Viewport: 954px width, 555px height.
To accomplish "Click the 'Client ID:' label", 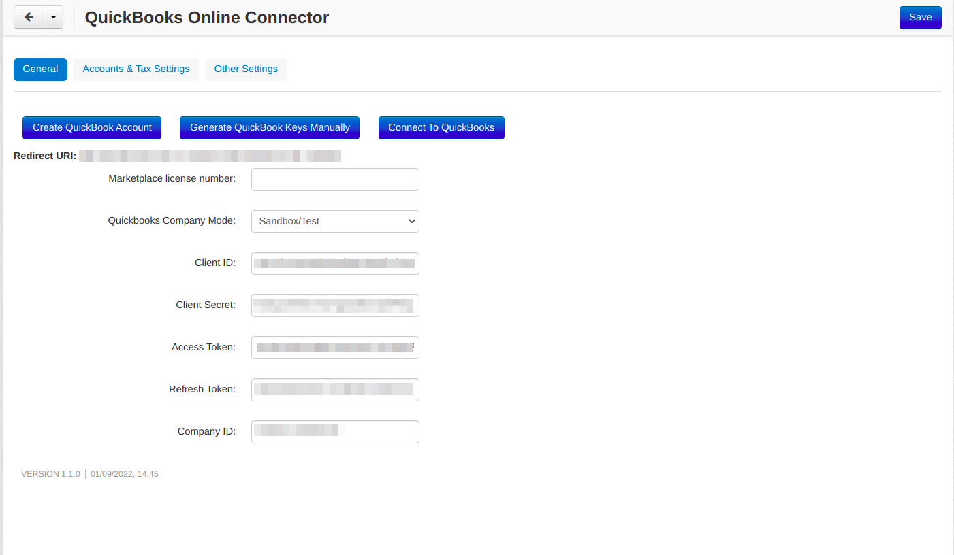I will [x=215, y=263].
